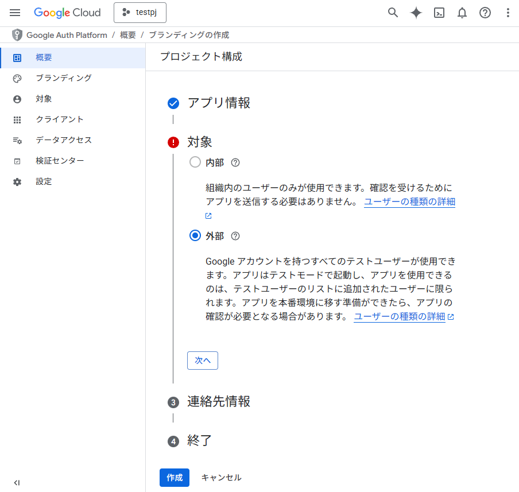Open the testpj project selector
The height and width of the screenshot is (492, 519).
tap(140, 13)
